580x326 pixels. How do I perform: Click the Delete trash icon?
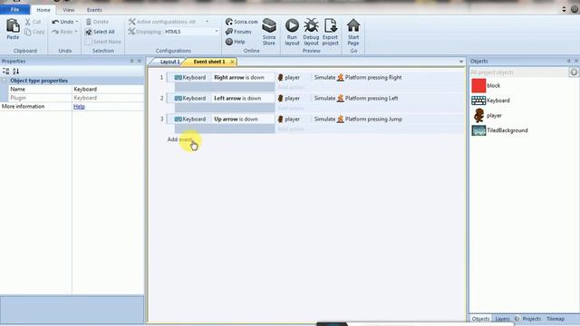pyautogui.click(x=89, y=22)
